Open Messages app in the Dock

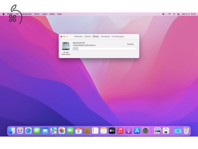point(37,131)
